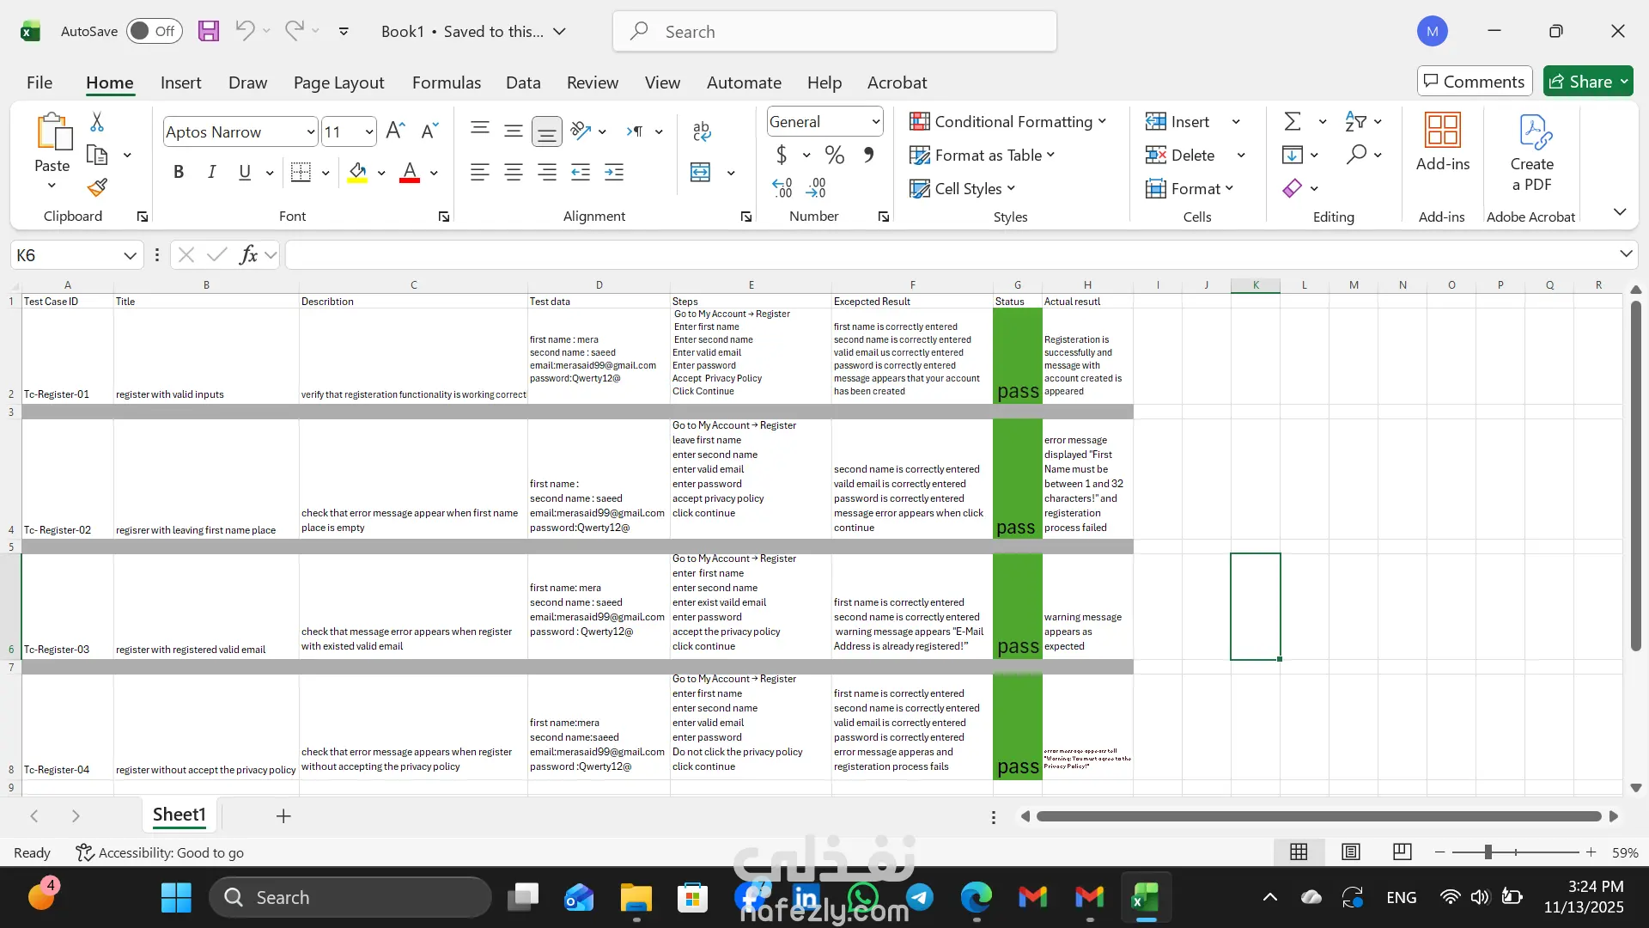Open the Formulas ribbon tab
This screenshot has height=928, width=1649.
446,82
